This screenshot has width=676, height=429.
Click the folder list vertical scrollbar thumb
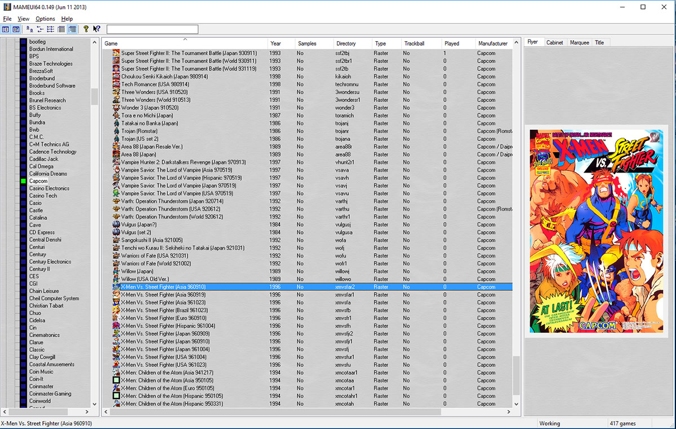[95, 96]
